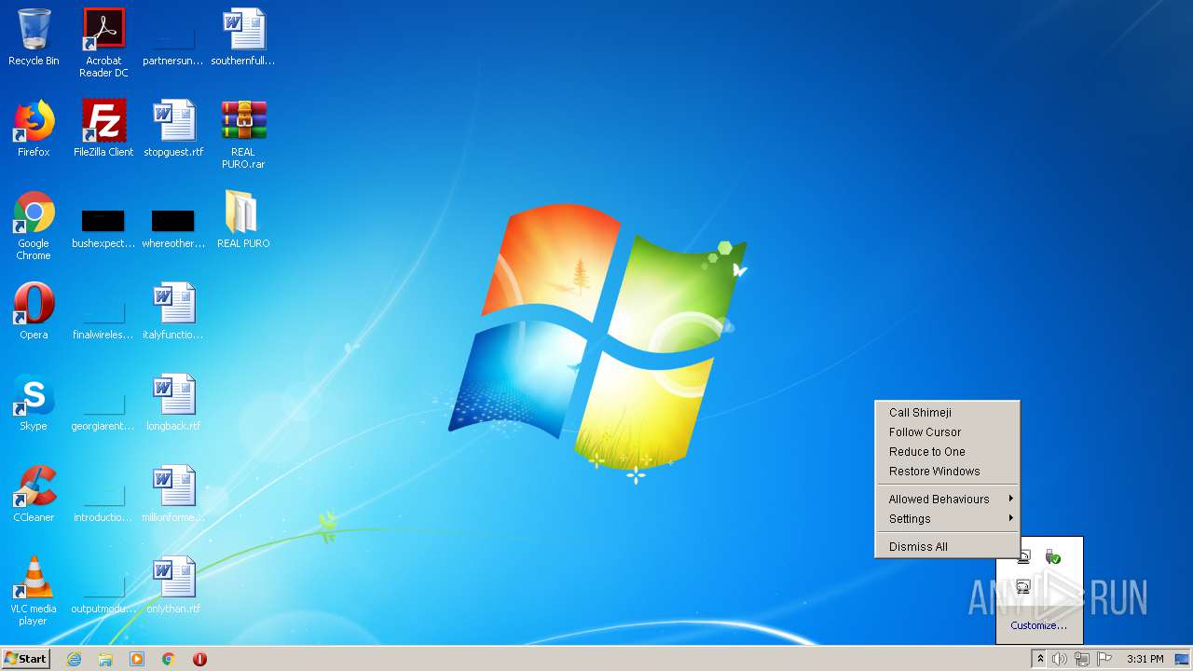This screenshot has width=1193, height=671.
Task: Select the stopguest.rtf document icon
Action: (173, 129)
